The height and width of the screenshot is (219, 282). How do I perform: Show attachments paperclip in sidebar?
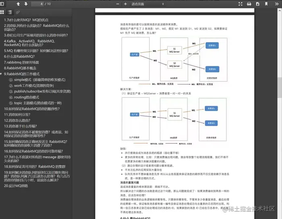coord(18,12)
